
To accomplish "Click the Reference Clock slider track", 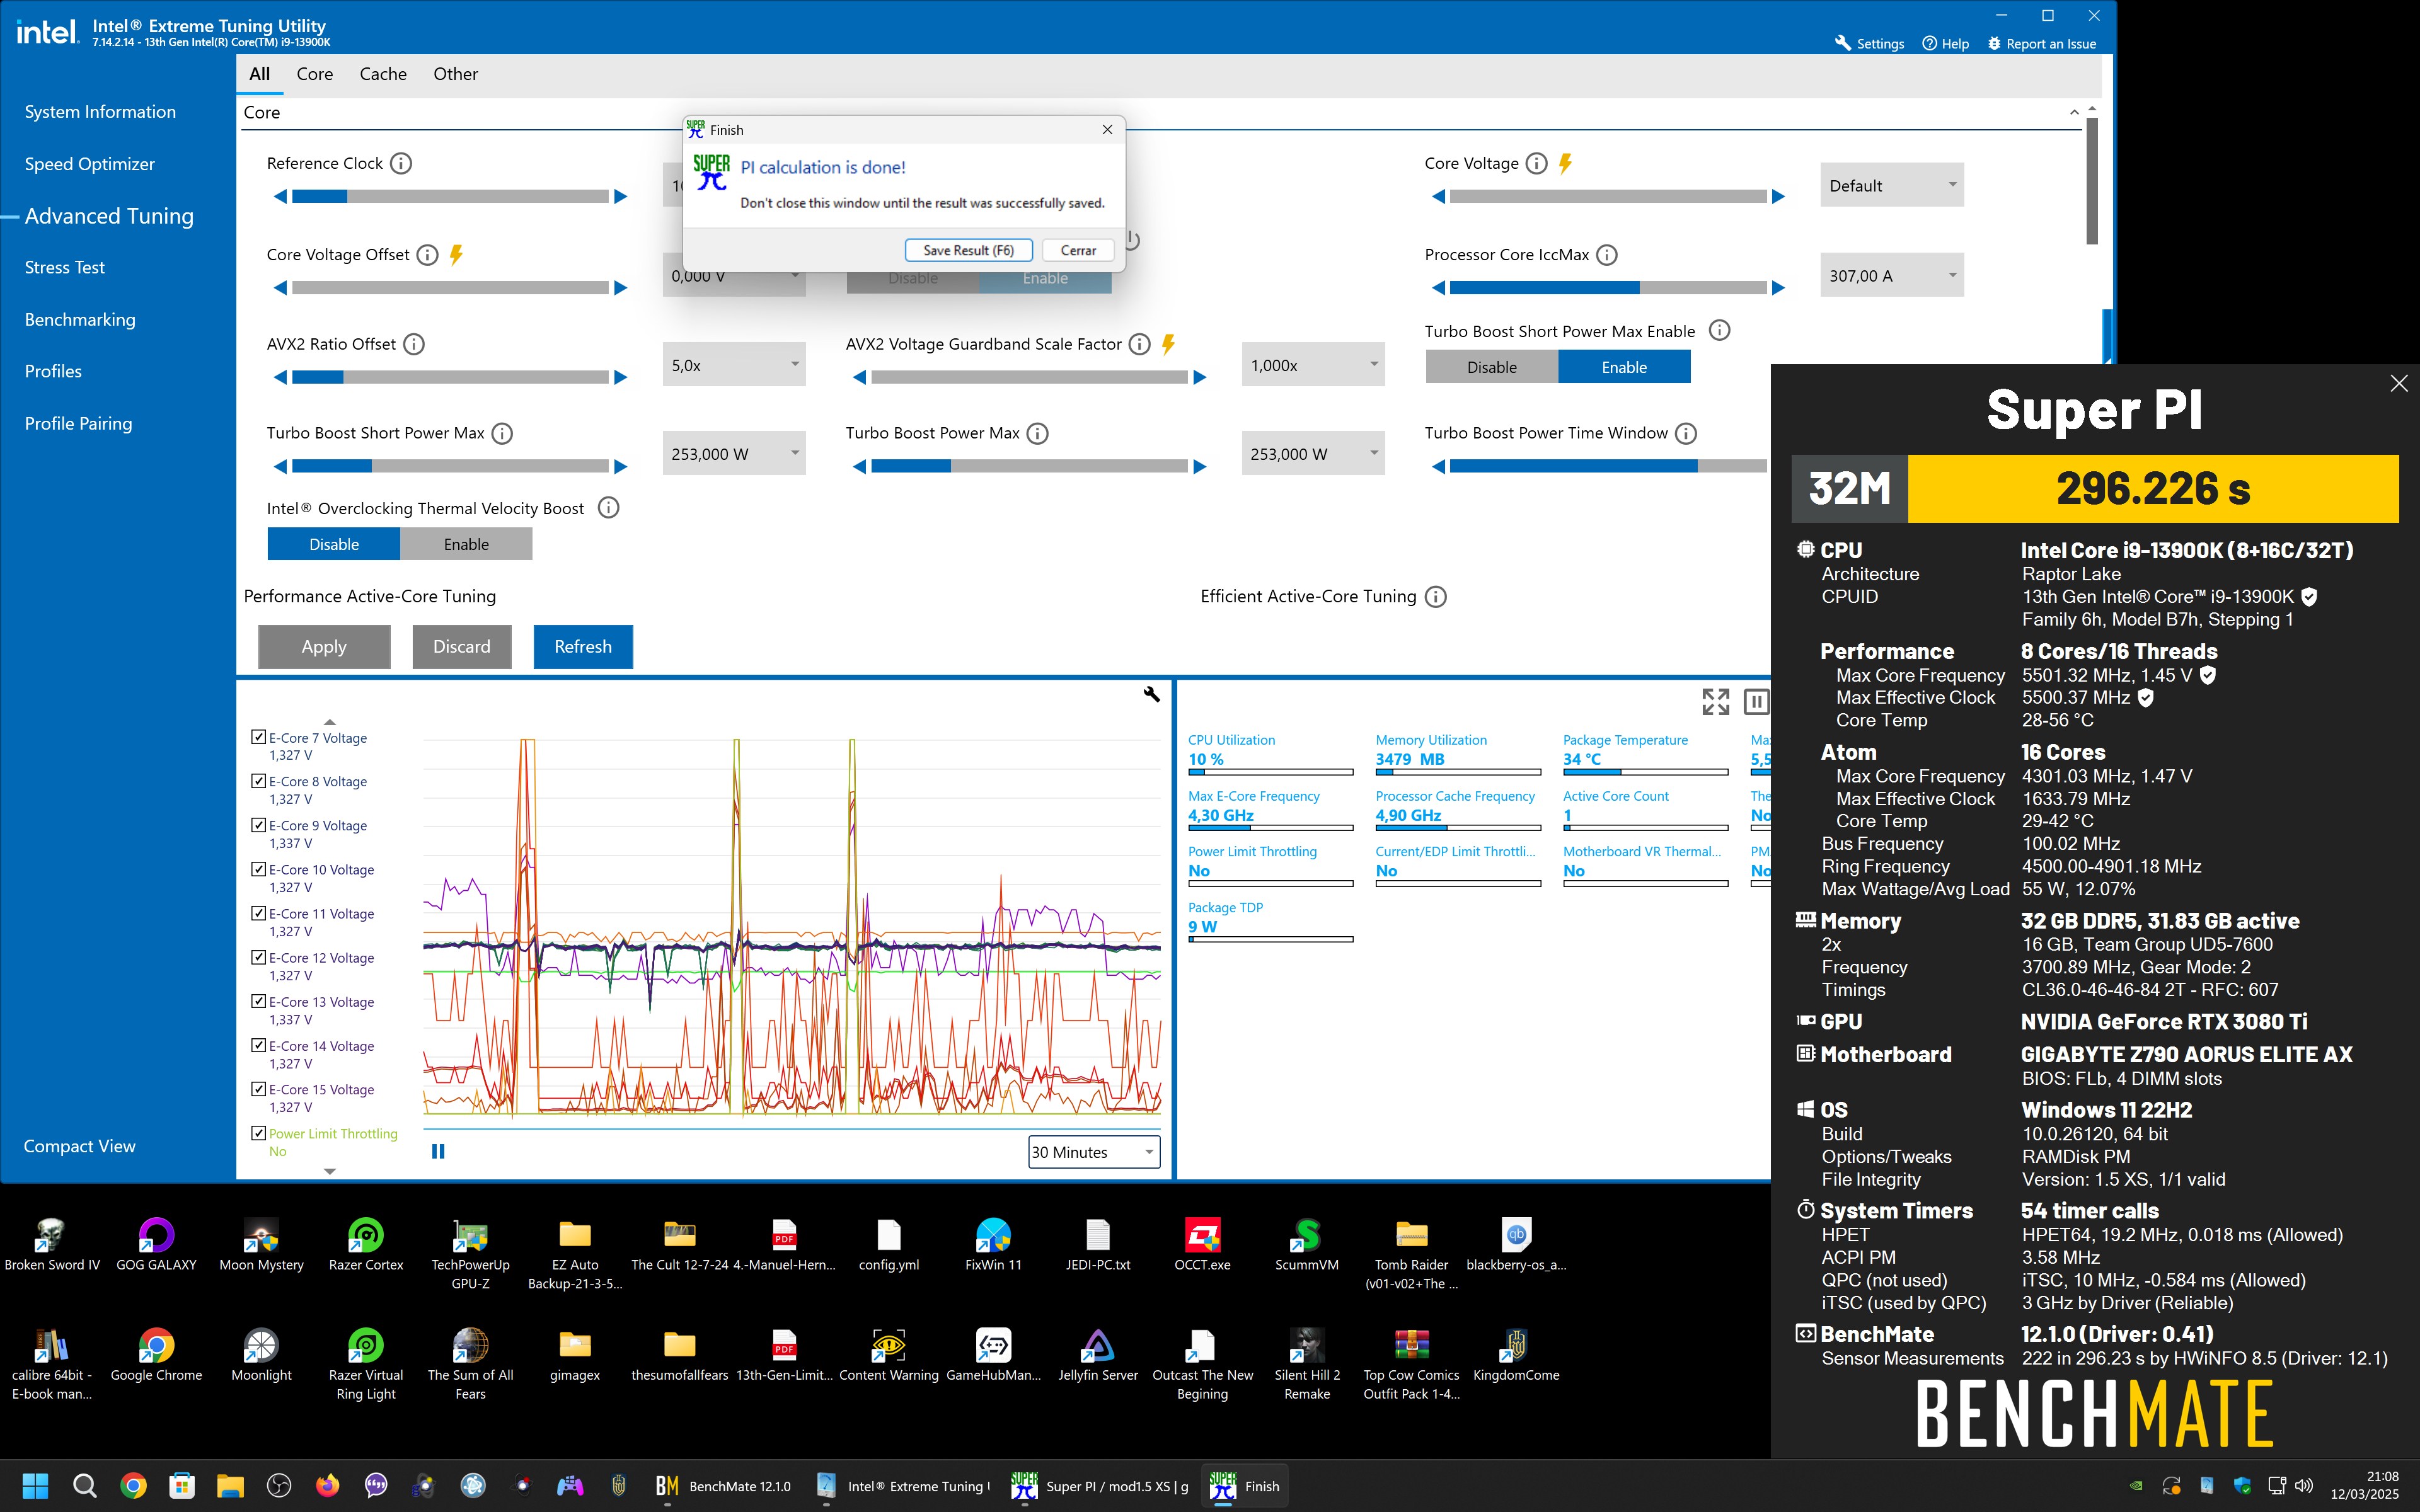I will click(450, 196).
